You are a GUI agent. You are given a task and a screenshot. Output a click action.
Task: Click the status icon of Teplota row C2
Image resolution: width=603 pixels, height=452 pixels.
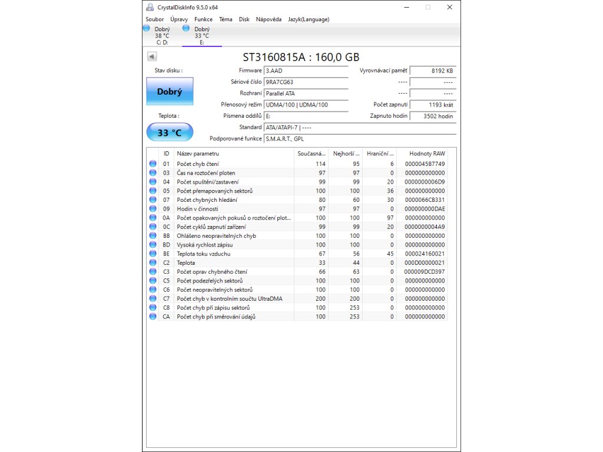click(x=153, y=262)
